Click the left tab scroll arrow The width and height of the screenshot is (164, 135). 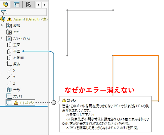[38, 5]
